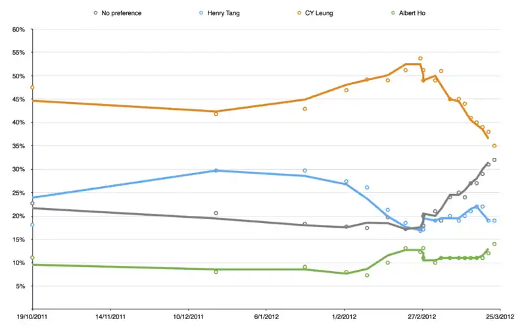Viewport: 526px width, 329px height.
Task: Click the 60% y-axis label
Action: tap(18, 30)
